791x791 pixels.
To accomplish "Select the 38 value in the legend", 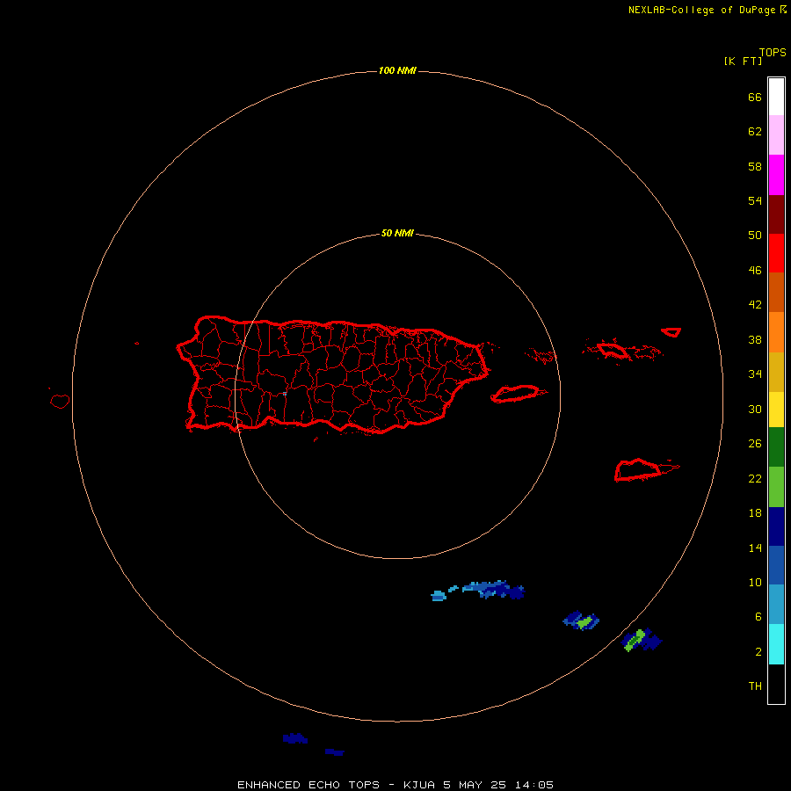I will tap(755, 339).
